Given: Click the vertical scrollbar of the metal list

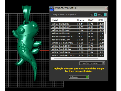Looking at the screenshot, I should point(106,27).
